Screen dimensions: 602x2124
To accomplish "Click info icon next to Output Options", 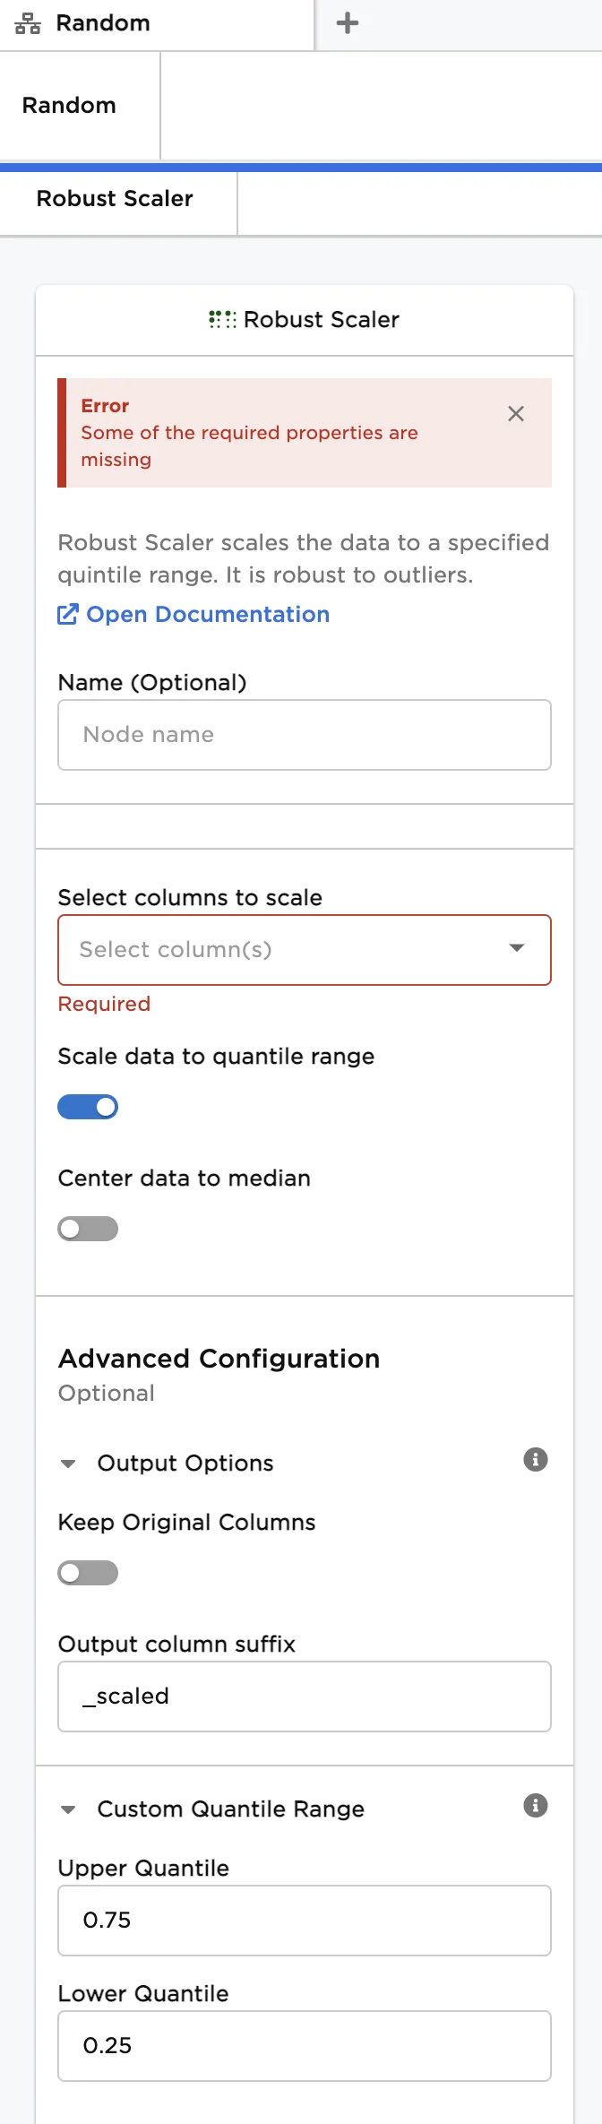I will (x=536, y=1459).
